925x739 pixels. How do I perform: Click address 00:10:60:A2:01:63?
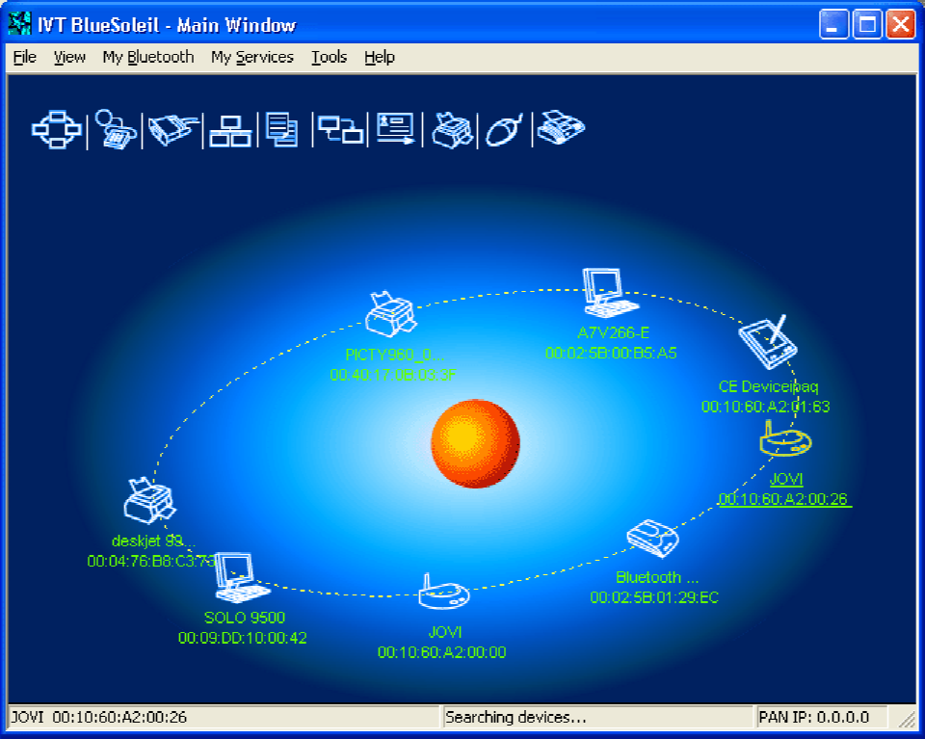point(766,407)
